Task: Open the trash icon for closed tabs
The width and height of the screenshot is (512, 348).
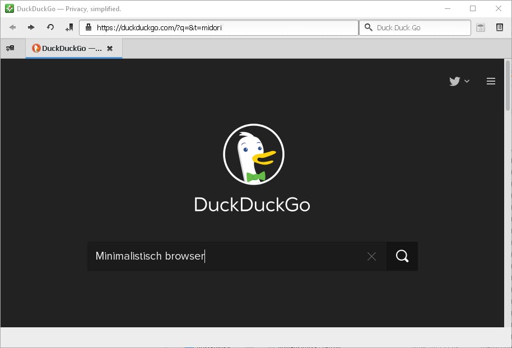Action: [x=481, y=27]
